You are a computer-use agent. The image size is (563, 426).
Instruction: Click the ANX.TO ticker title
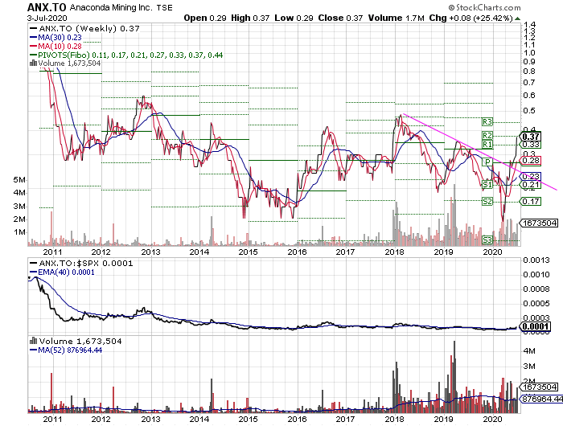[47, 7]
